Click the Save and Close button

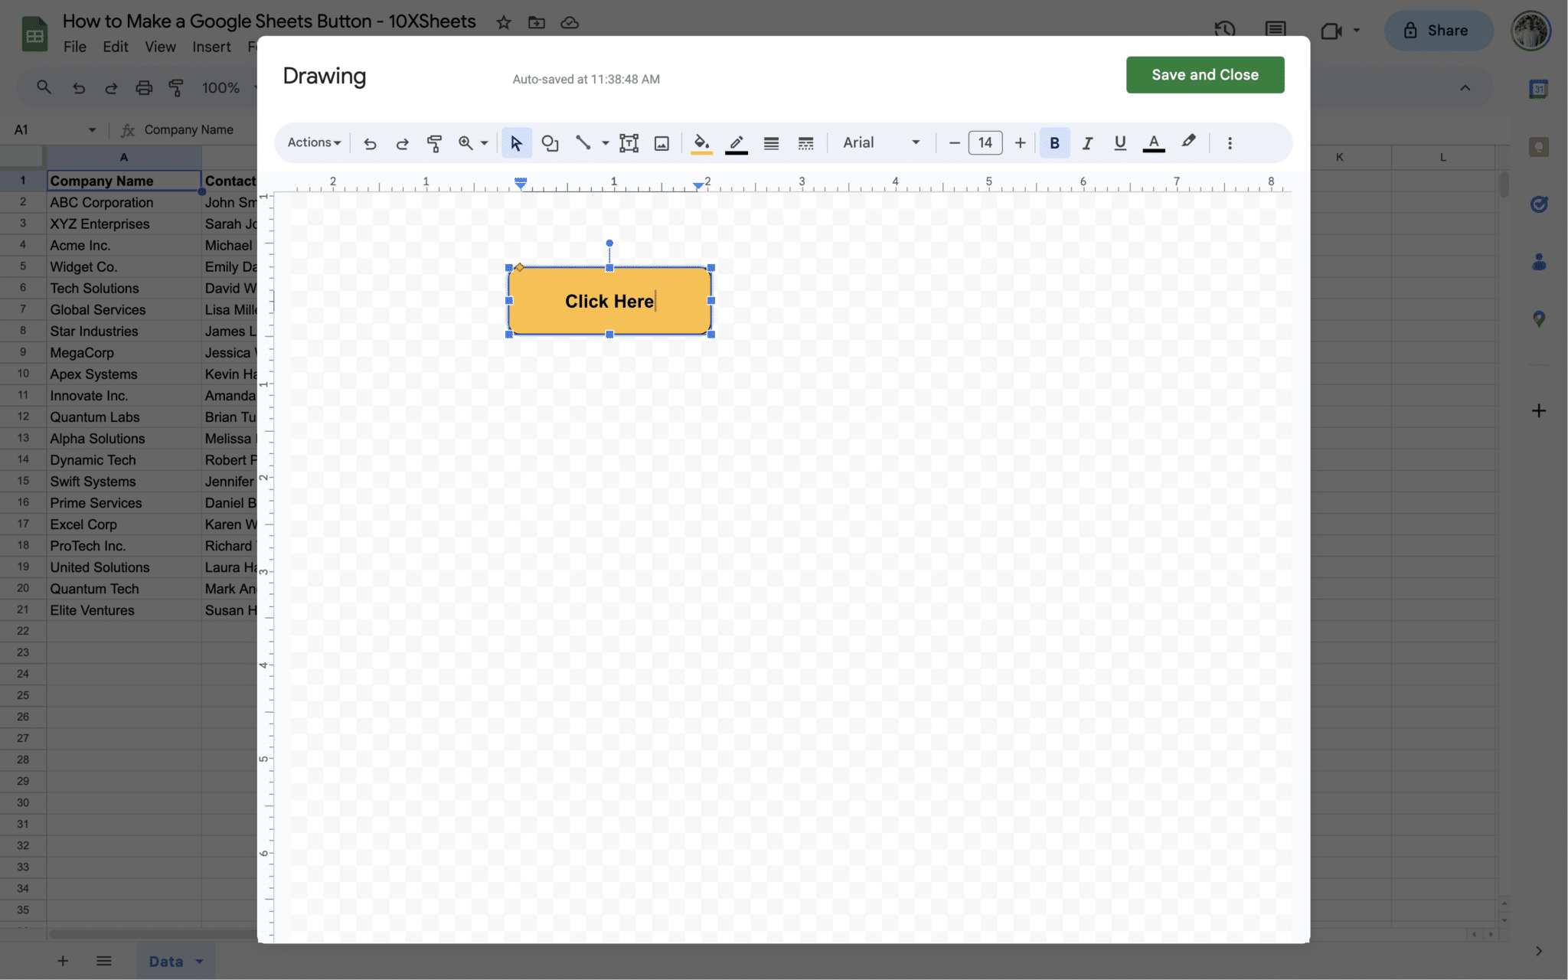pyautogui.click(x=1204, y=75)
